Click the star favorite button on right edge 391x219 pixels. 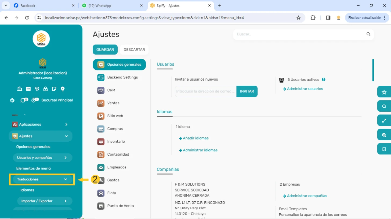tap(384, 92)
